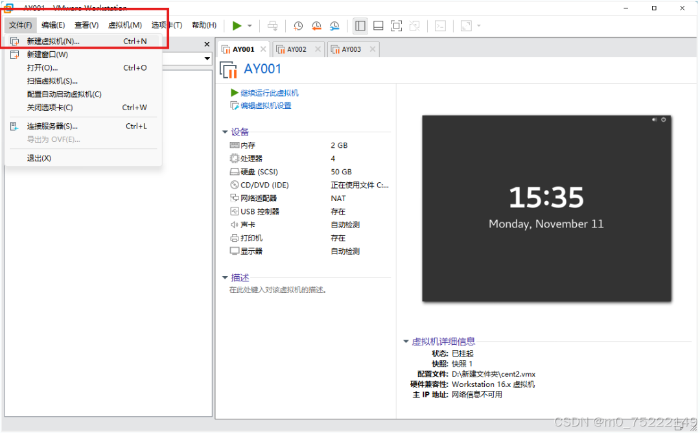
Task: Choose 退出(X) to exit
Action: 83,158
